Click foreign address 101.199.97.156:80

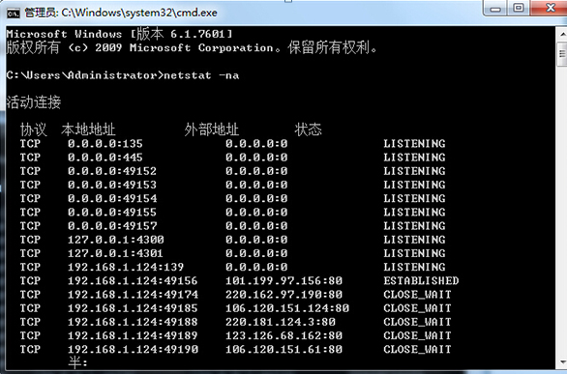coord(283,281)
